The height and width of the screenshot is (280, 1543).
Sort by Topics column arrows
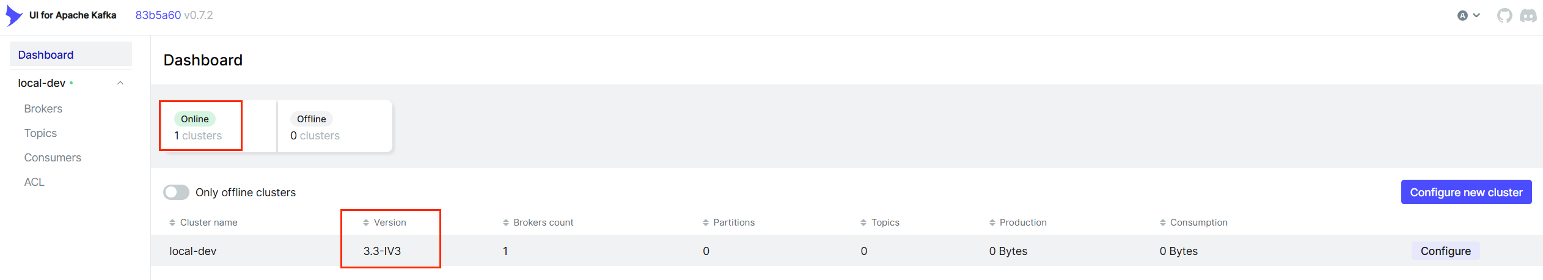863,223
